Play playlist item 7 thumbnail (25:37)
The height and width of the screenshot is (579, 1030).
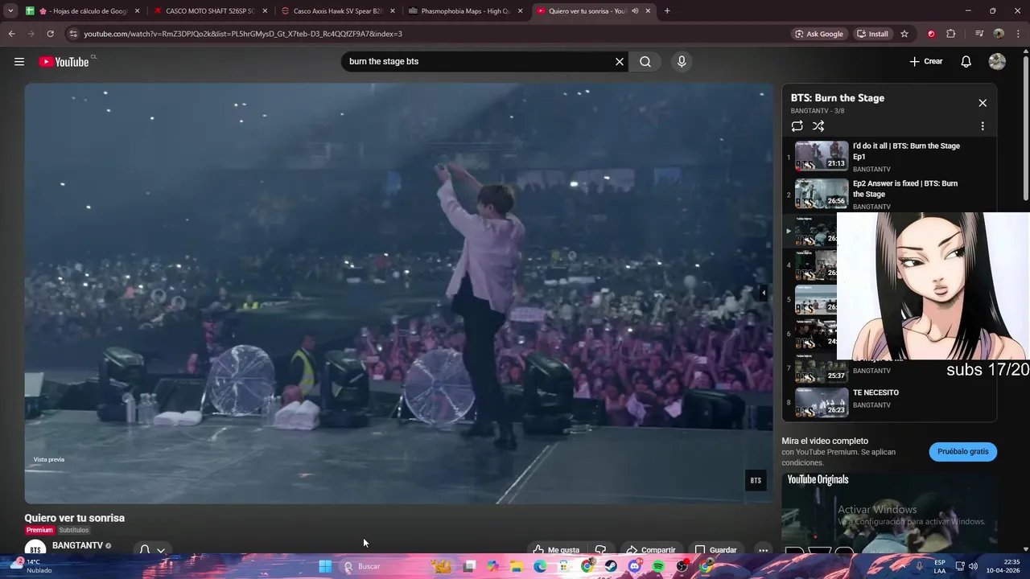(822, 368)
